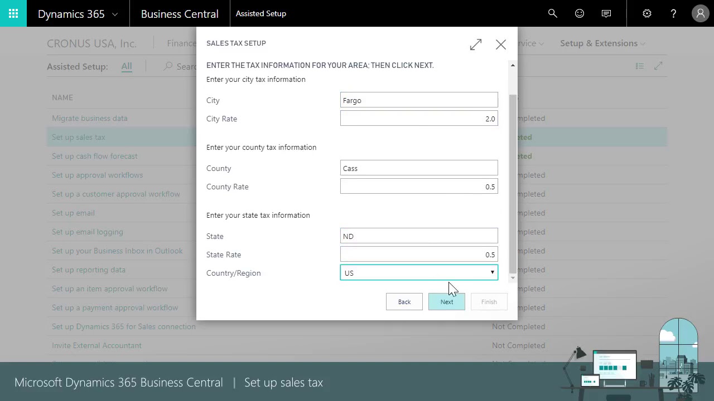Close the Sales Tax Setup dialog
Image resolution: width=714 pixels, height=401 pixels.
501,45
